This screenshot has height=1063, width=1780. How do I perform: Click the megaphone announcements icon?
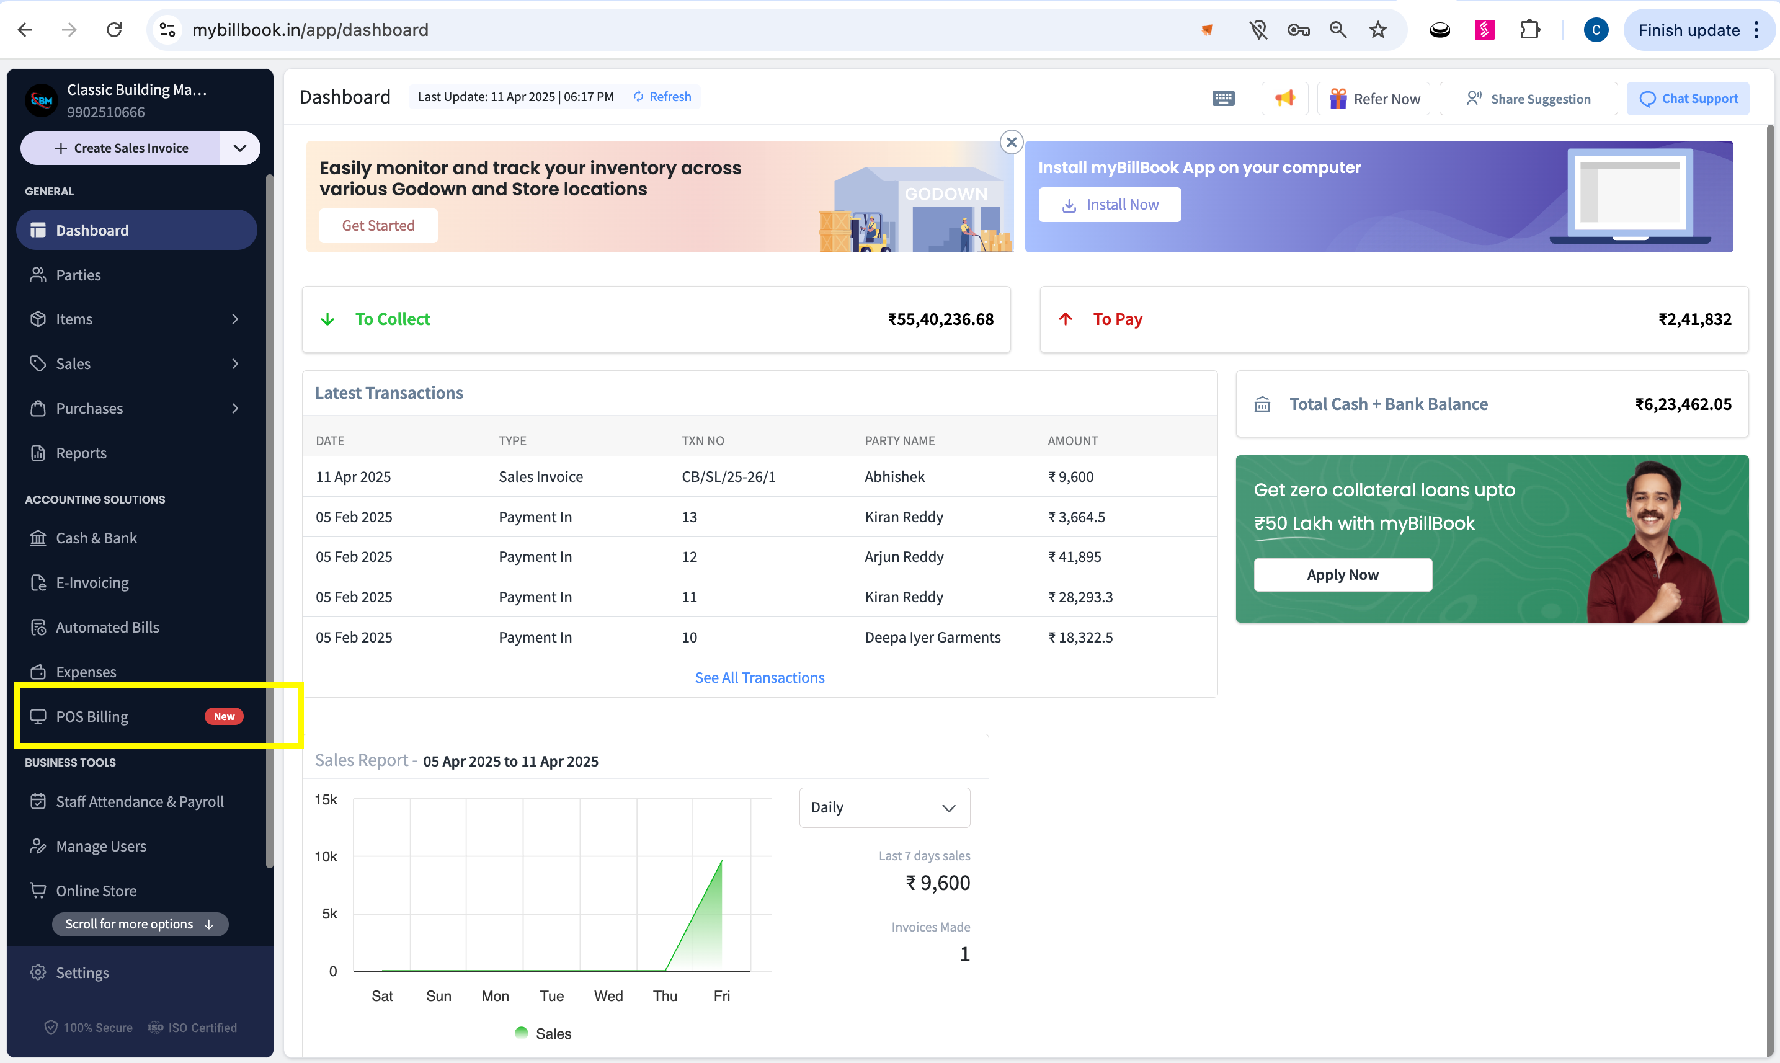tap(1285, 98)
